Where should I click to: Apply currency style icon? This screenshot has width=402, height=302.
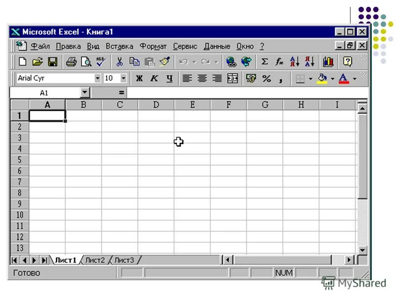tap(251, 78)
